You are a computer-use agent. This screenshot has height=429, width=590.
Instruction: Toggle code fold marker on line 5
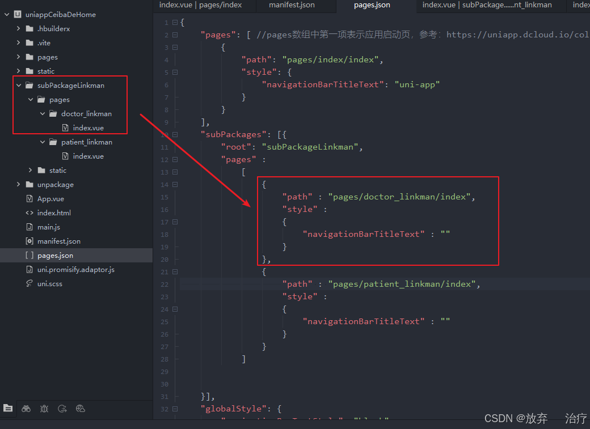click(x=175, y=72)
